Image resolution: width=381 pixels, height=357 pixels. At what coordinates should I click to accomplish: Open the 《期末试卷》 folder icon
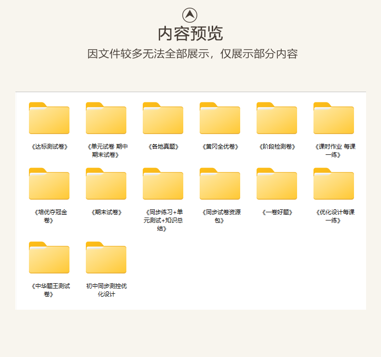pos(106,184)
